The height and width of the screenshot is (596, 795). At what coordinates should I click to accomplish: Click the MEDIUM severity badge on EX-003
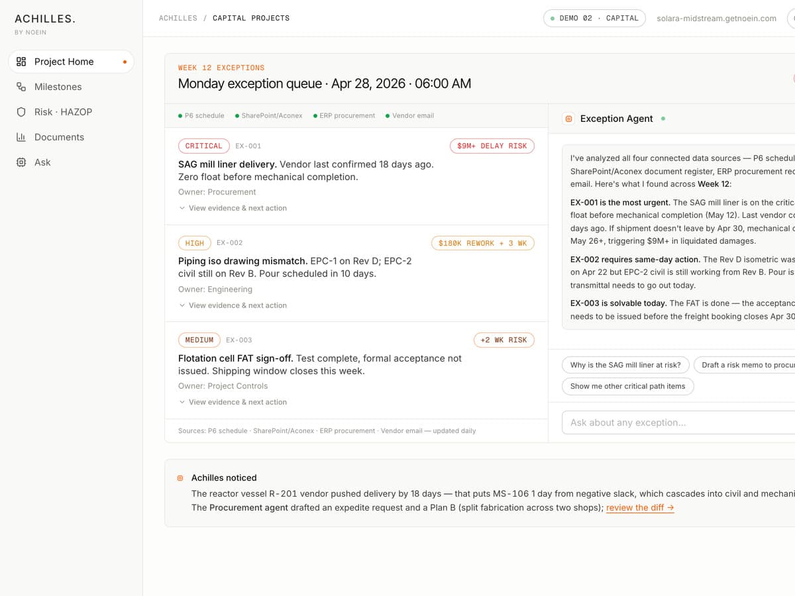click(x=199, y=340)
